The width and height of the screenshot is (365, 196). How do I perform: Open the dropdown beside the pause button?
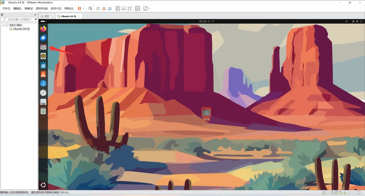click(83, 8)
